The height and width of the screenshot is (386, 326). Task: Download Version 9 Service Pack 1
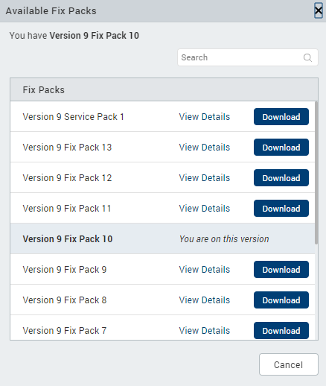pyautogui.click(x=281, y=117)
